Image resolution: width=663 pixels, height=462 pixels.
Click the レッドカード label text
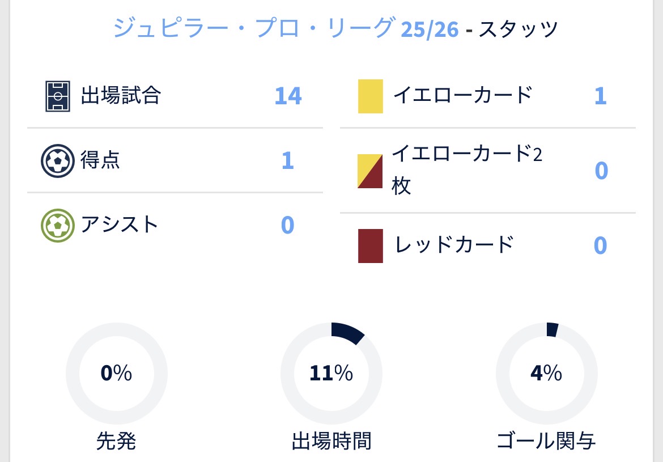click(453, 244)
